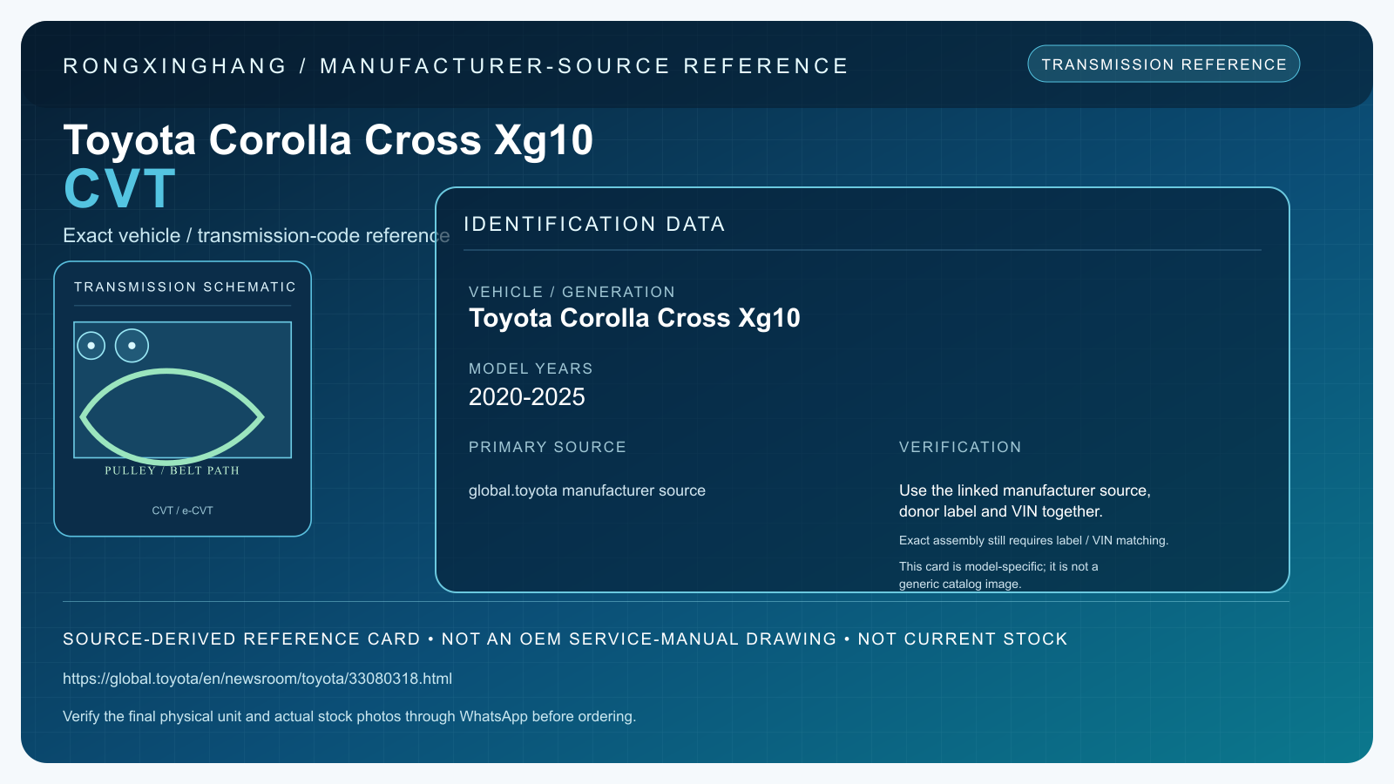This screenshot has height=784, width=1394.
Task: Click the large 'CVT' title
Action: coord(120,188)
